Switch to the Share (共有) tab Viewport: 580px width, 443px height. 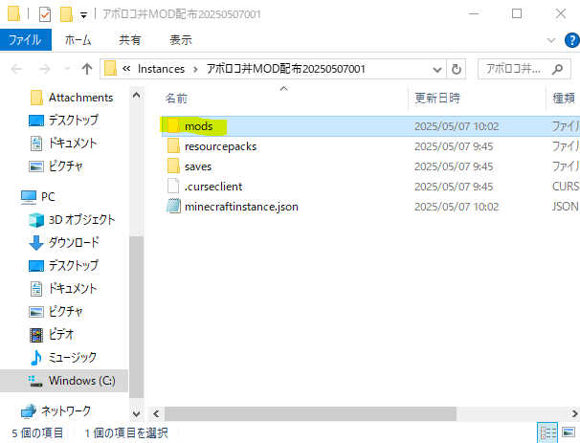click(x=130, y=39)
